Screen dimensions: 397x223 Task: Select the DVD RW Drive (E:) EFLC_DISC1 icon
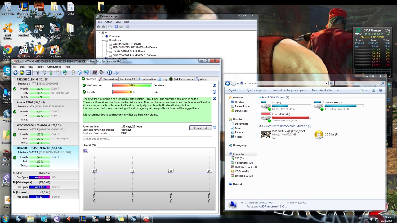266,134
